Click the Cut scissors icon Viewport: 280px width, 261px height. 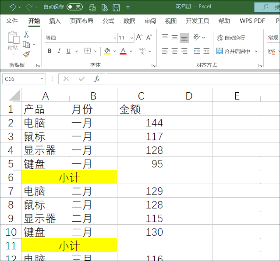point(26,35)
